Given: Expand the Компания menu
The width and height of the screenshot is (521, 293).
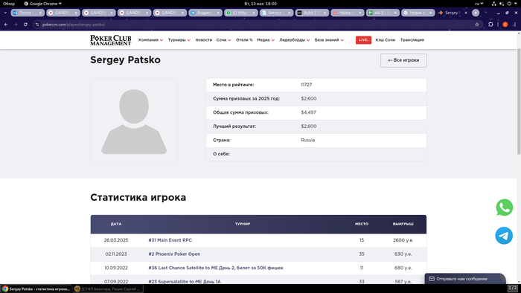Looking at the screenshot, I should pos(150,40).
